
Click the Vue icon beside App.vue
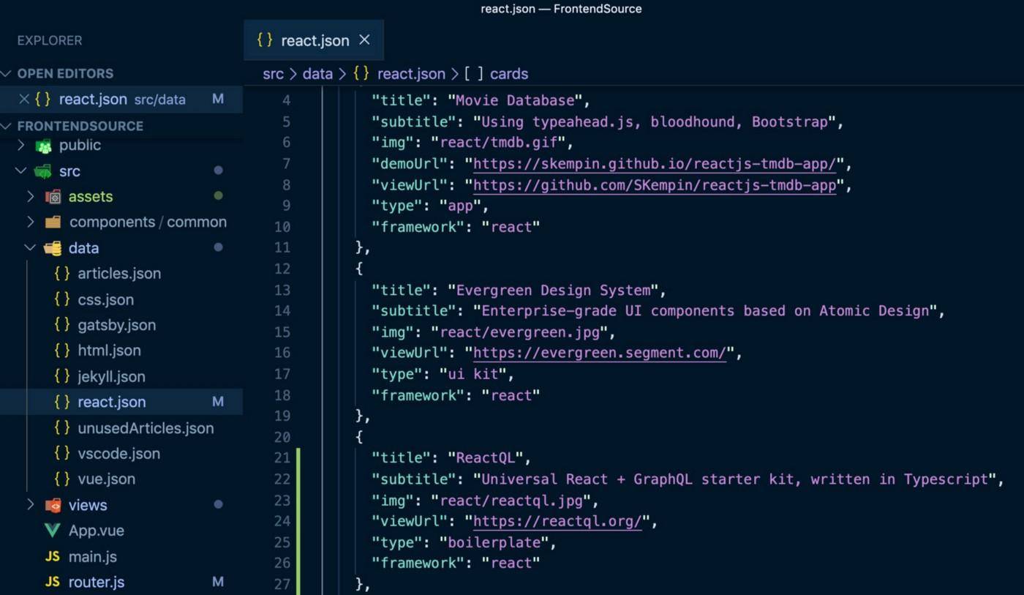pyautogui.click(x=52, y=531)
